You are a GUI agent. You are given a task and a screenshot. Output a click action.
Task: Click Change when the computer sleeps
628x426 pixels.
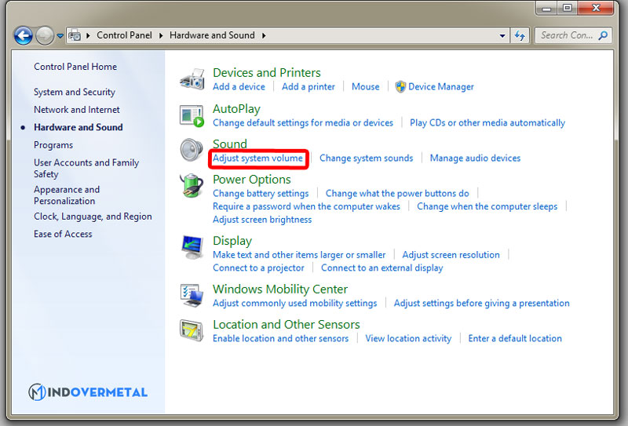click(487, 206)
